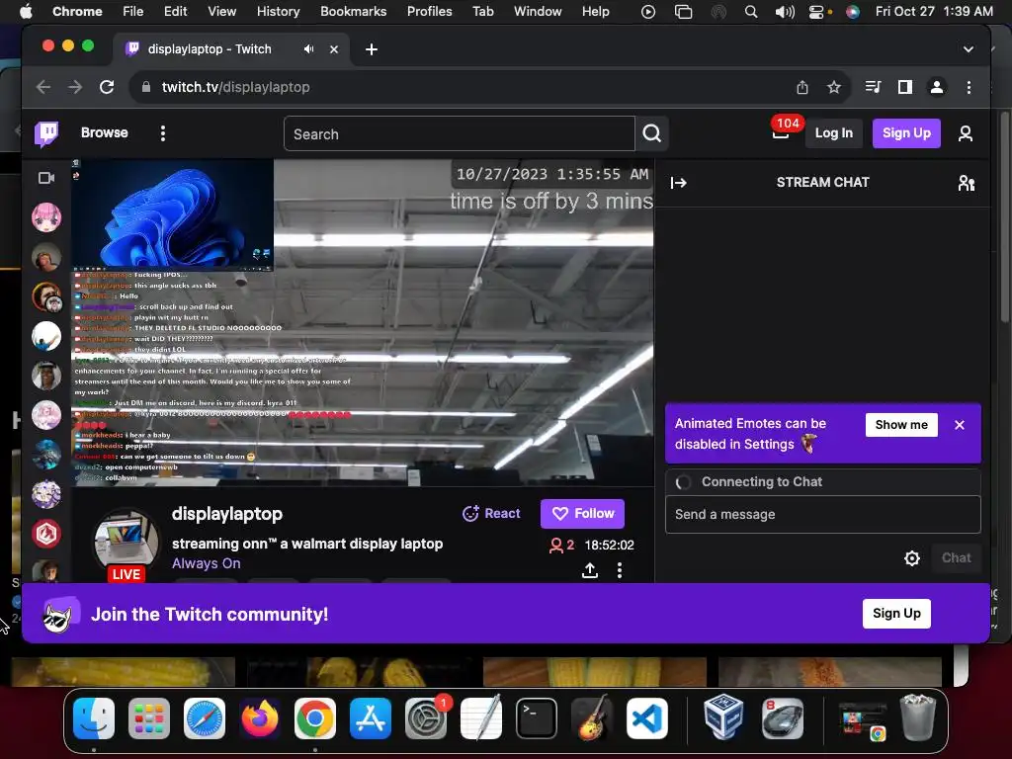Open the Window menu
This screenshot has width=1012, height=759.
click(538, 11)
